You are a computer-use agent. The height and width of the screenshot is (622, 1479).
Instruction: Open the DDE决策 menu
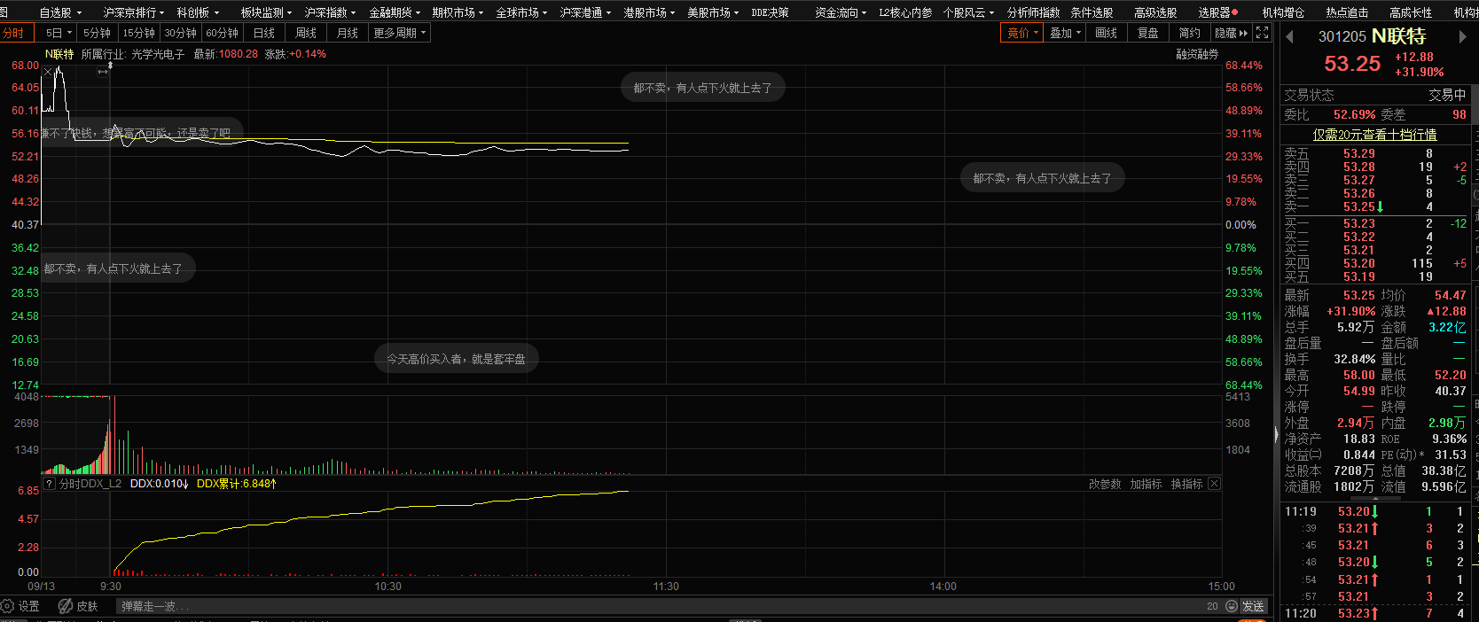coord(770,12)
